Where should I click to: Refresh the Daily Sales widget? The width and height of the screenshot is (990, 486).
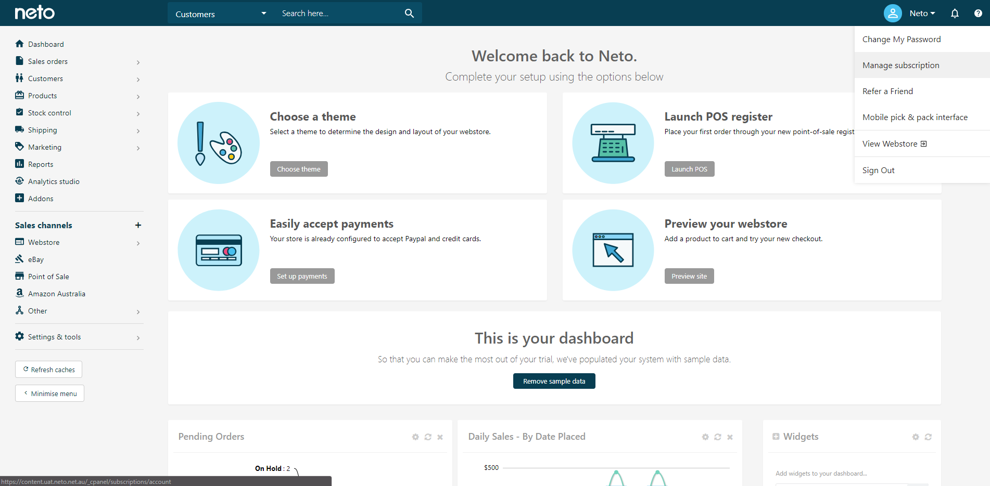tap(718, 437)
